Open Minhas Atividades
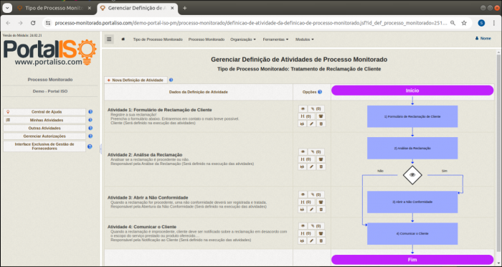Image resolution: width=502 pixels, height=267 pixels. (44, 120)
